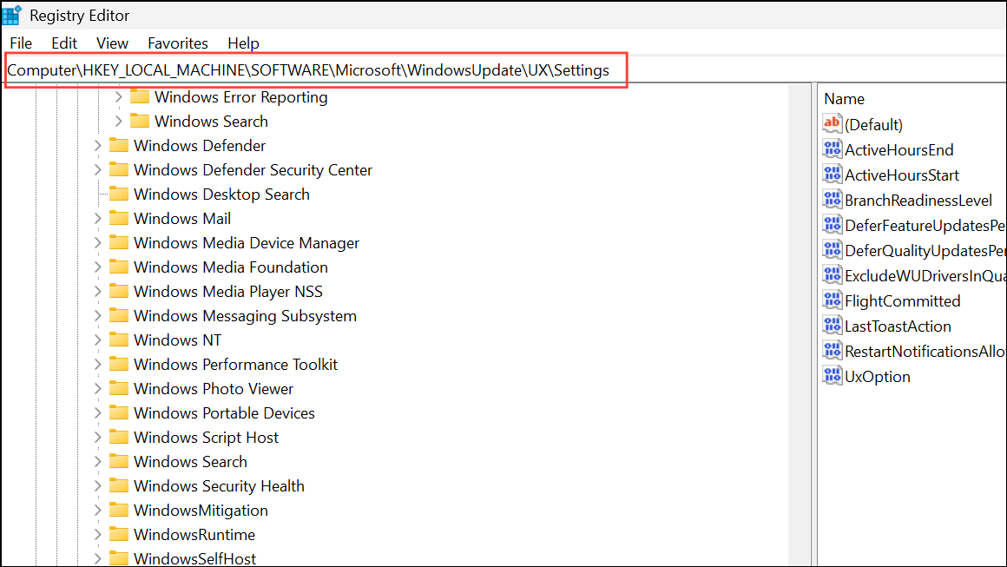
Task: Select the Windows Photo Viewer folder icon
Action: 119,388
